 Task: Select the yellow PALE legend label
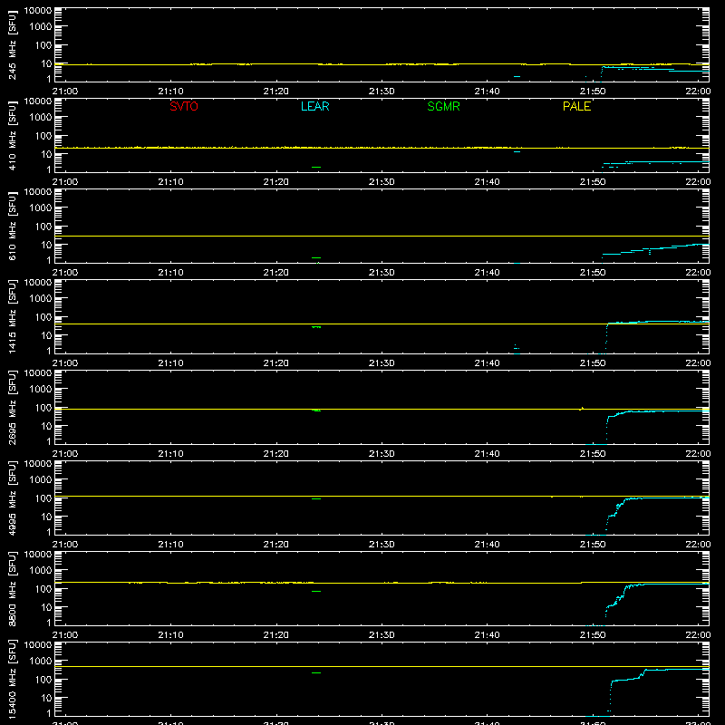(x=576, y=106)
